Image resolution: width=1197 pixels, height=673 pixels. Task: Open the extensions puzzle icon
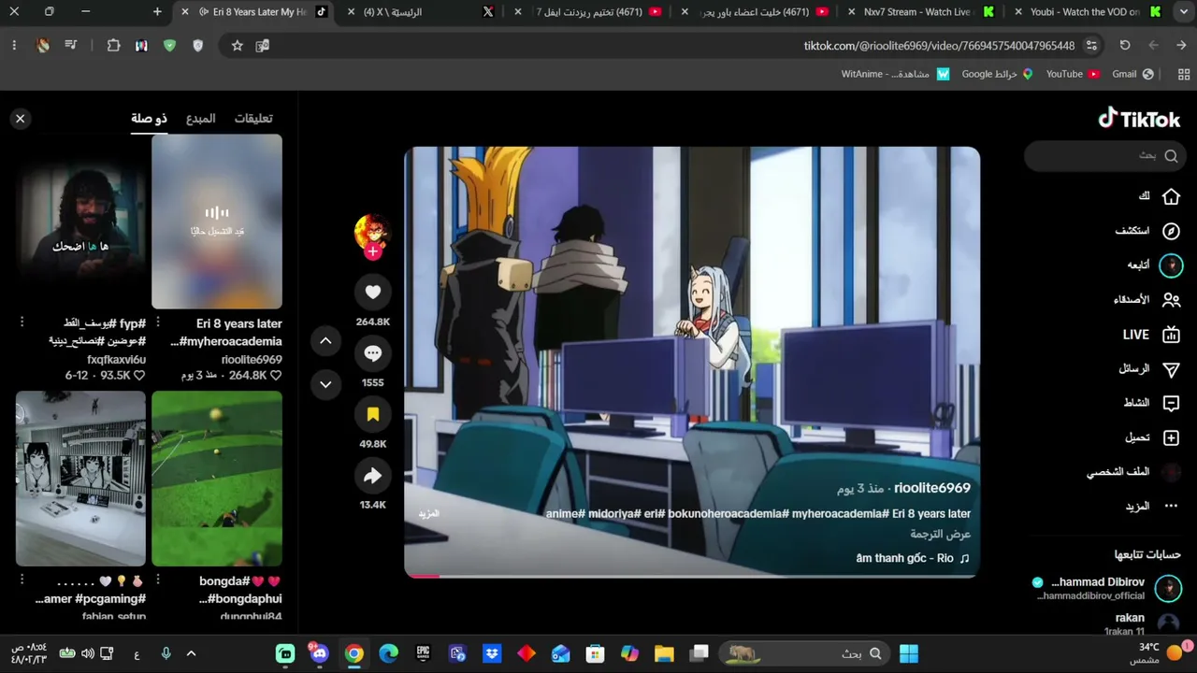113,45
